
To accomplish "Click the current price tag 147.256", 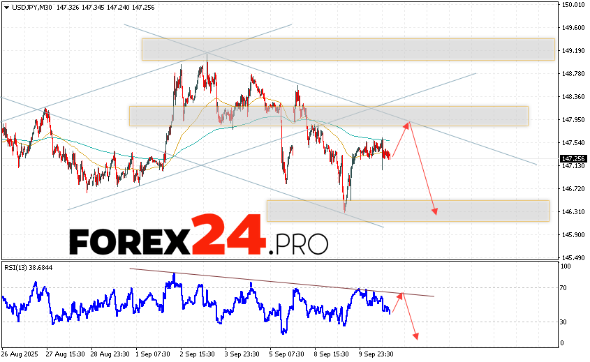I will click(x=573, y=159).
